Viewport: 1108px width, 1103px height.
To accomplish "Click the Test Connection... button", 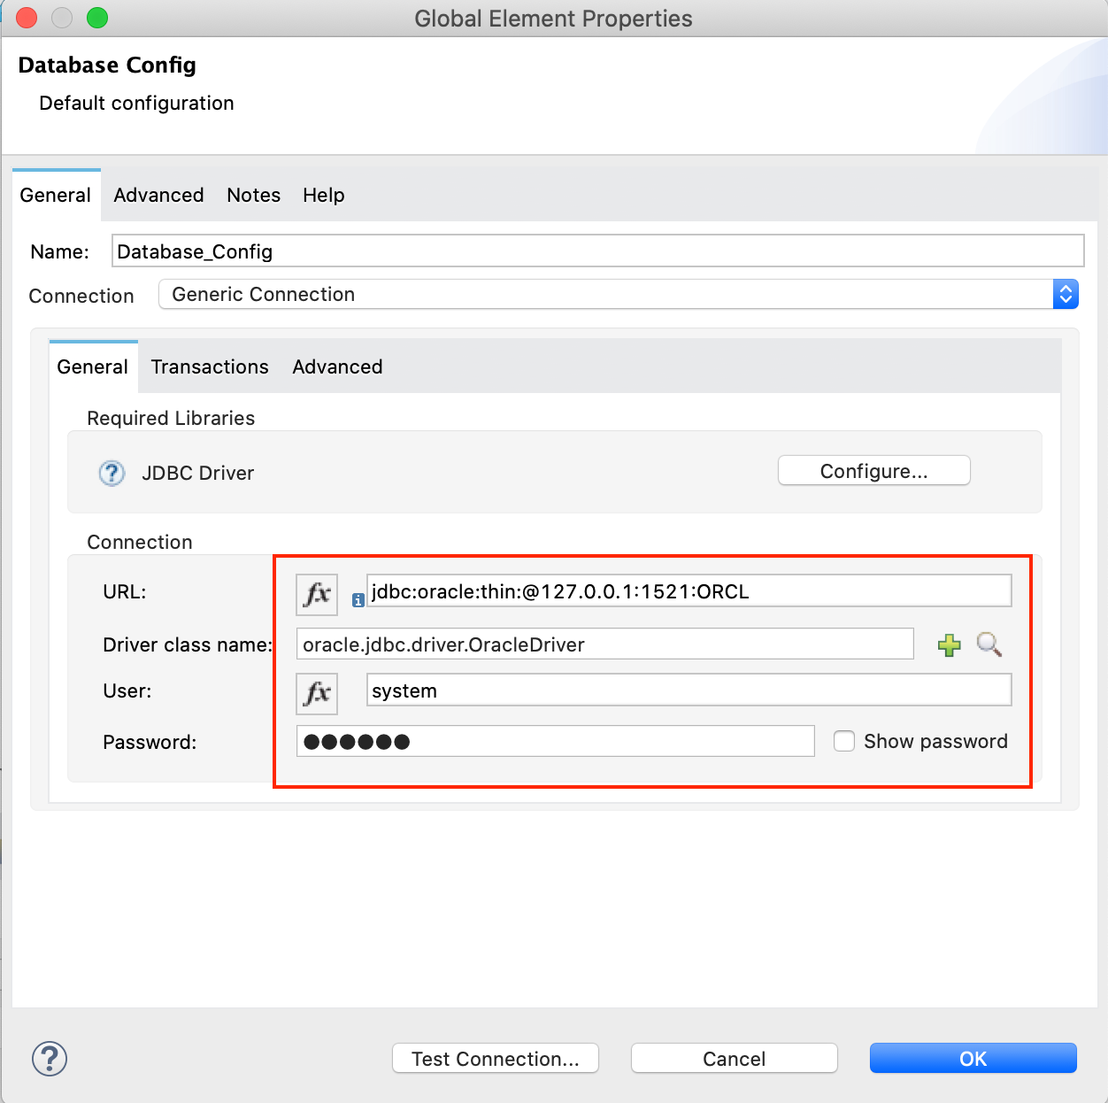I will (495, 1059).
